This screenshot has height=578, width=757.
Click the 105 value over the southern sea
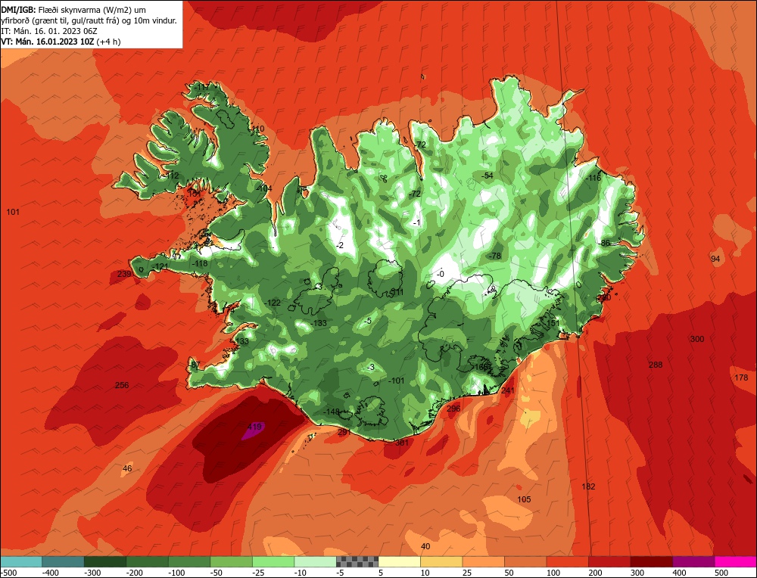pos(524,499)
